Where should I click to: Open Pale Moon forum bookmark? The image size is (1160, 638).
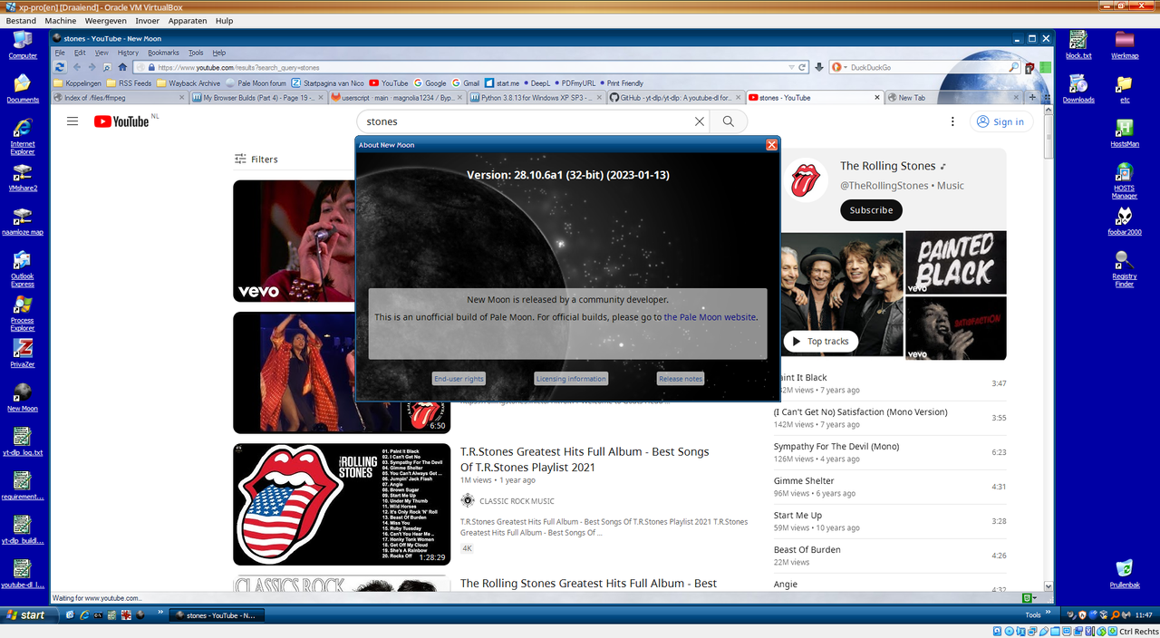coord(256,82)
